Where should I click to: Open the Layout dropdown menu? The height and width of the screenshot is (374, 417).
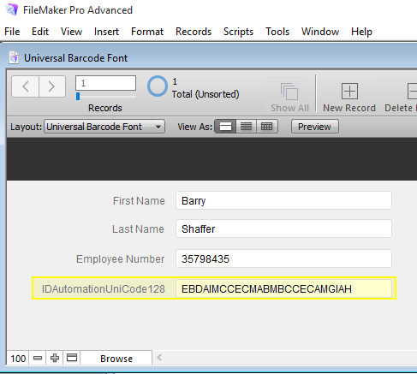tap(104, 127)
